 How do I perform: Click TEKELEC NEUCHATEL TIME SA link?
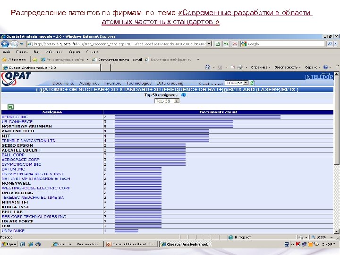pyautogui.click(x=33, y=197)
